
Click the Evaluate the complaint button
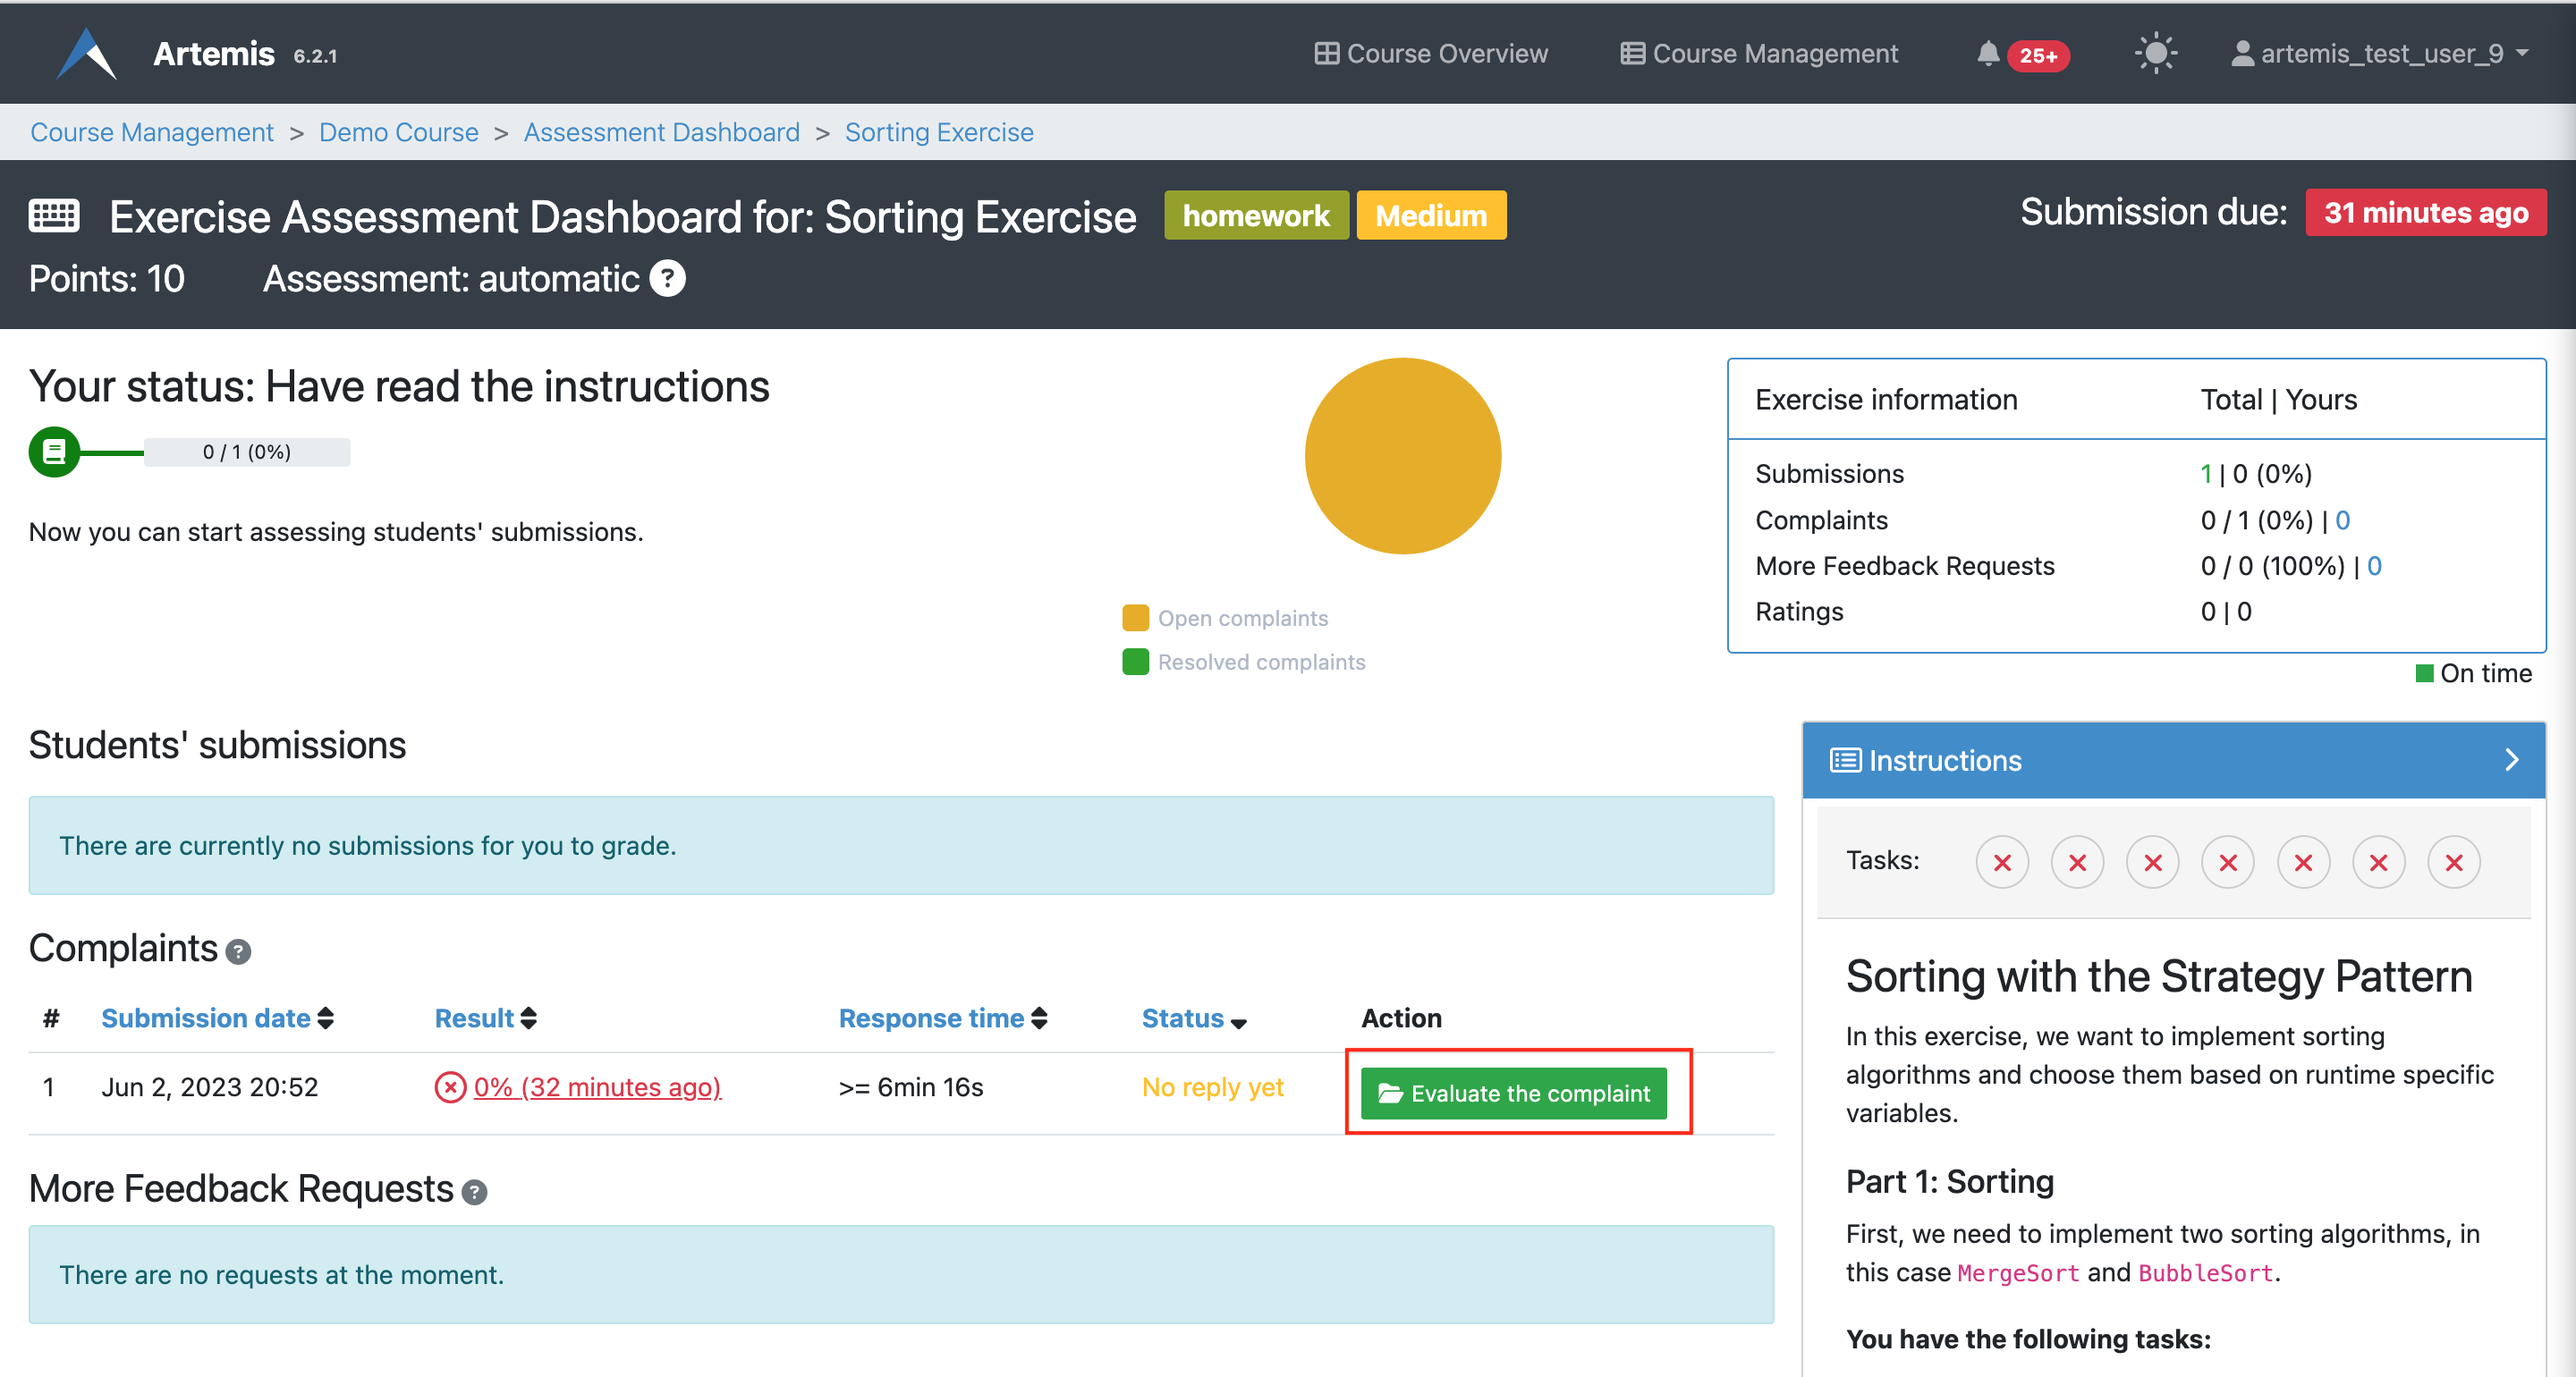(x=1517, y=1093)
